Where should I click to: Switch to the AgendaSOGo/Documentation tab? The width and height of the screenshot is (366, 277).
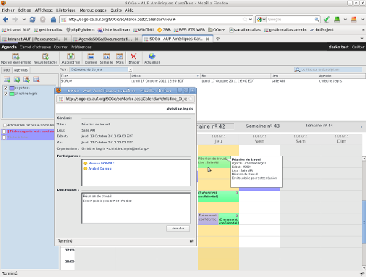point(105,39)
